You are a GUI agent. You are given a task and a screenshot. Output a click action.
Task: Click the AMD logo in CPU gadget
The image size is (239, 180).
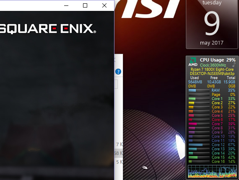(x=193, y=62)
